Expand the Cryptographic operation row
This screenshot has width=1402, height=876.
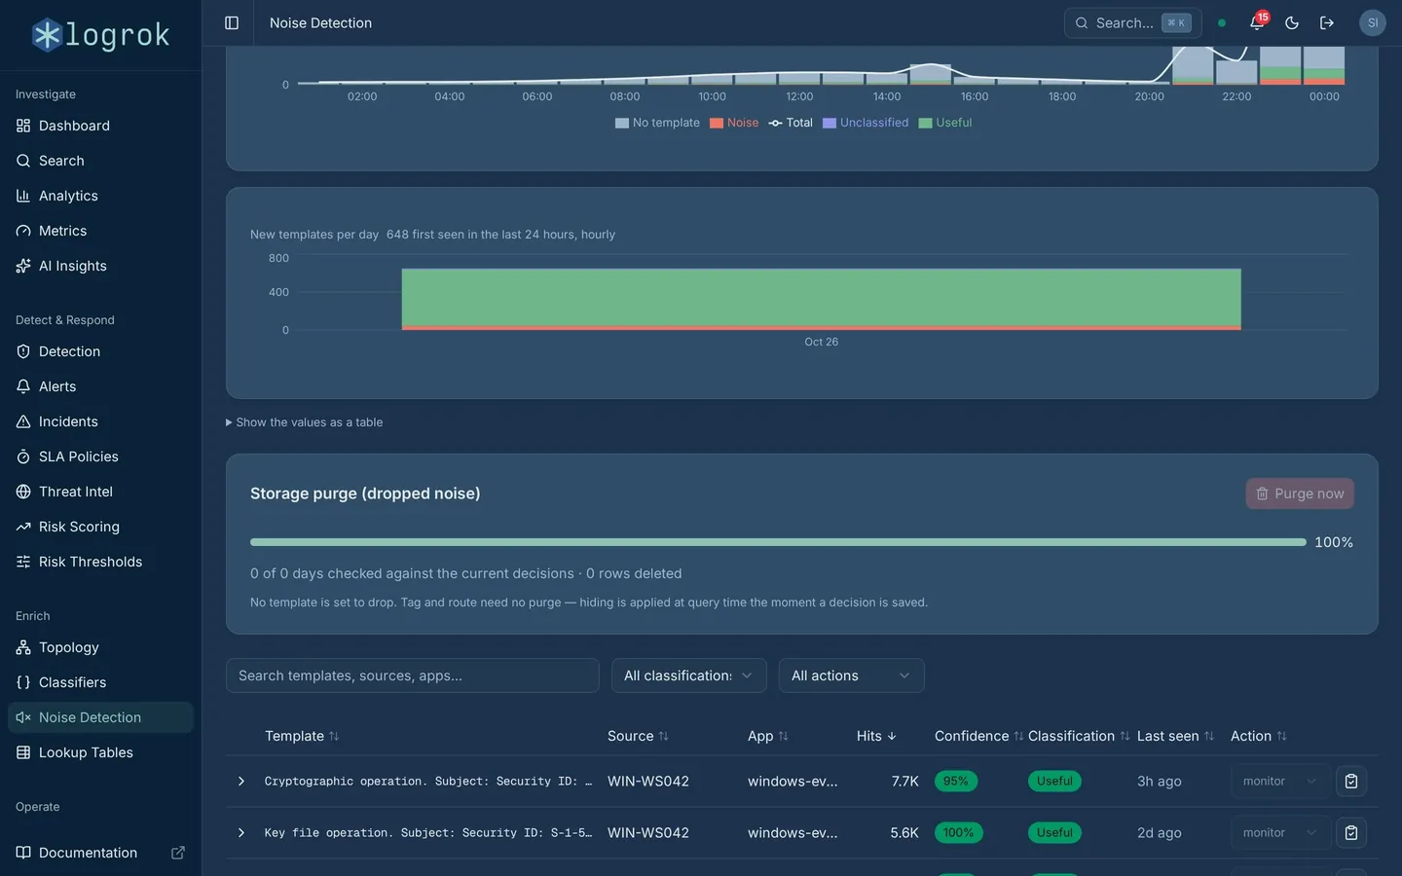tap(241, 782)
